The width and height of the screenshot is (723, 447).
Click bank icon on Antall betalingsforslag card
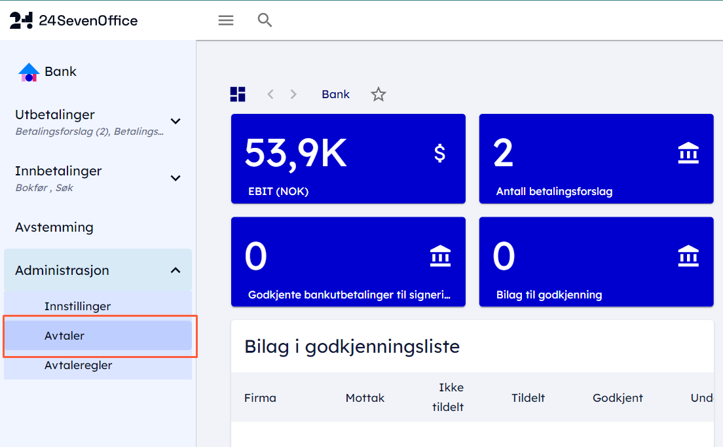[x=688, y=153]
